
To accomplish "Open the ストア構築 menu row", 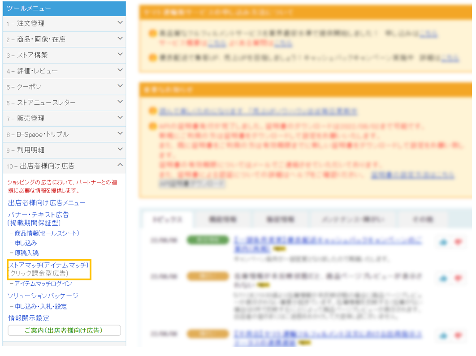I will 65,55.
